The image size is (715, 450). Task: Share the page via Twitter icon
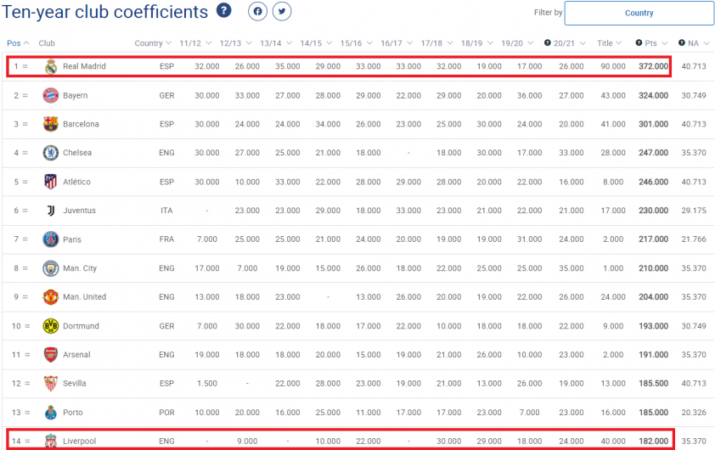tap(282, 11)
